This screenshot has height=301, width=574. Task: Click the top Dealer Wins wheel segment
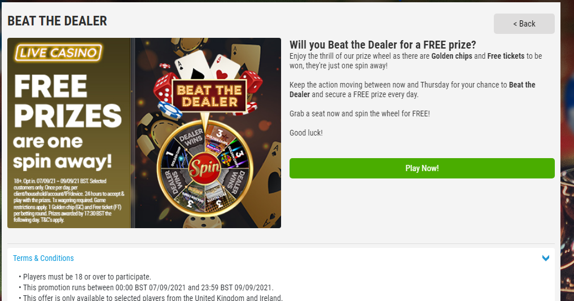click(191, 138)
